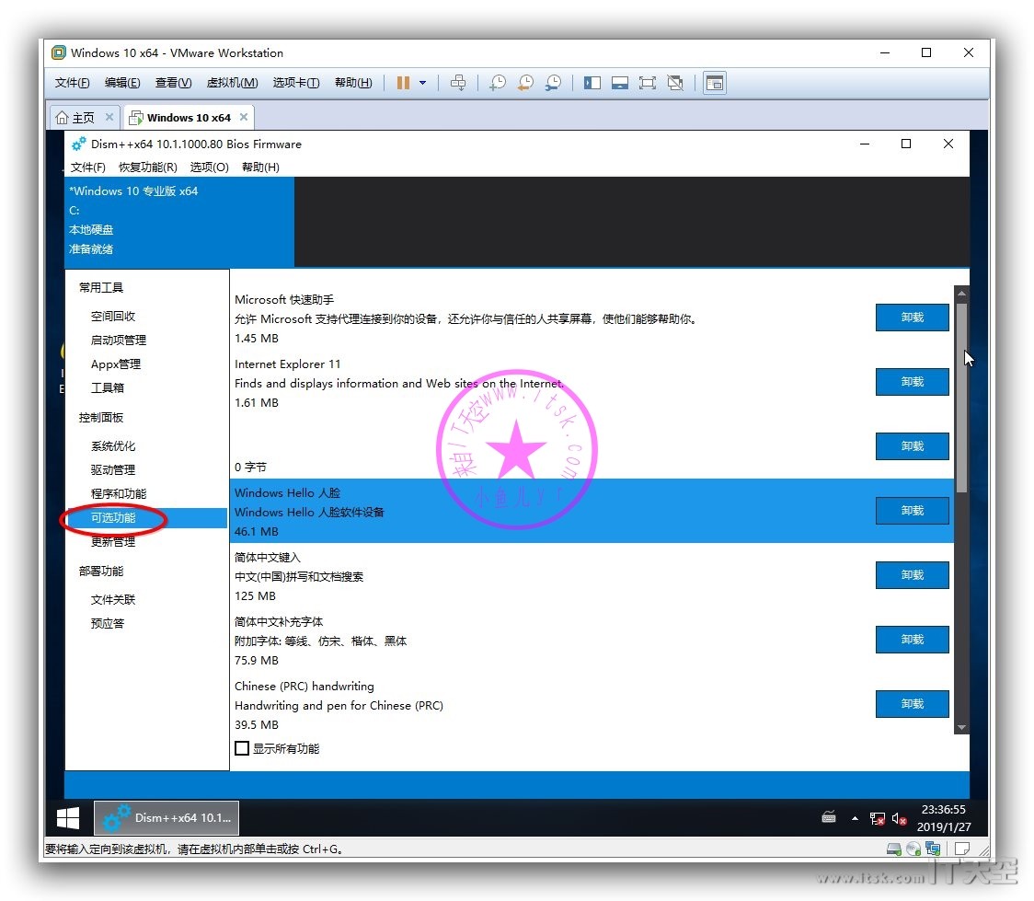Open VMware 文件(F) menu
The height and width of the screenshot is (901, 1034).
(72, 83)
